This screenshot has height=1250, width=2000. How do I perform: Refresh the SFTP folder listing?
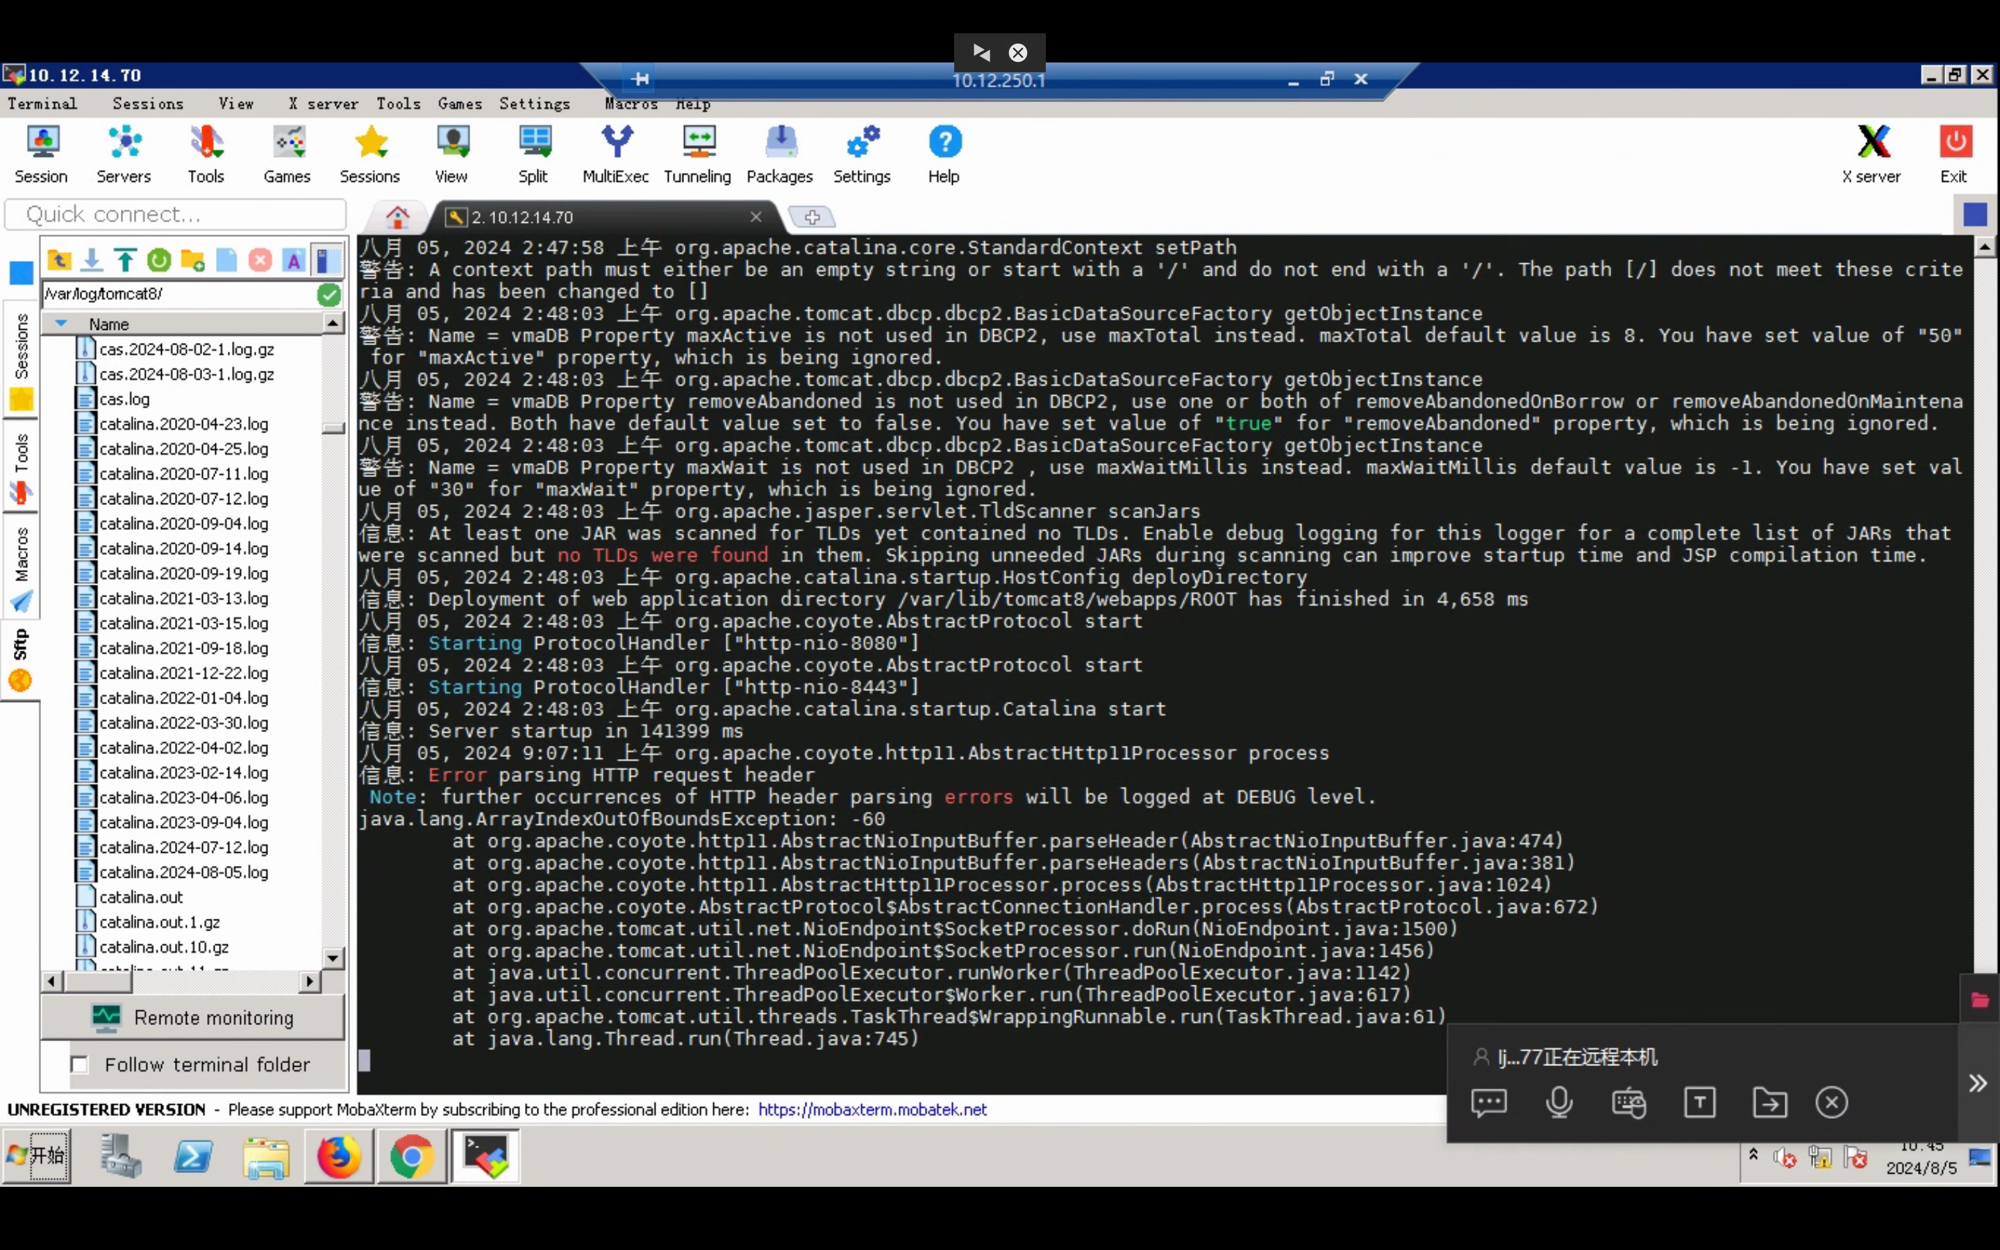click(158, 260)
